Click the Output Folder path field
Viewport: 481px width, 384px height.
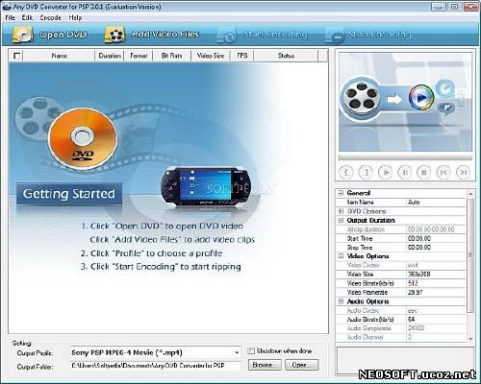click(x=155, y=366)
